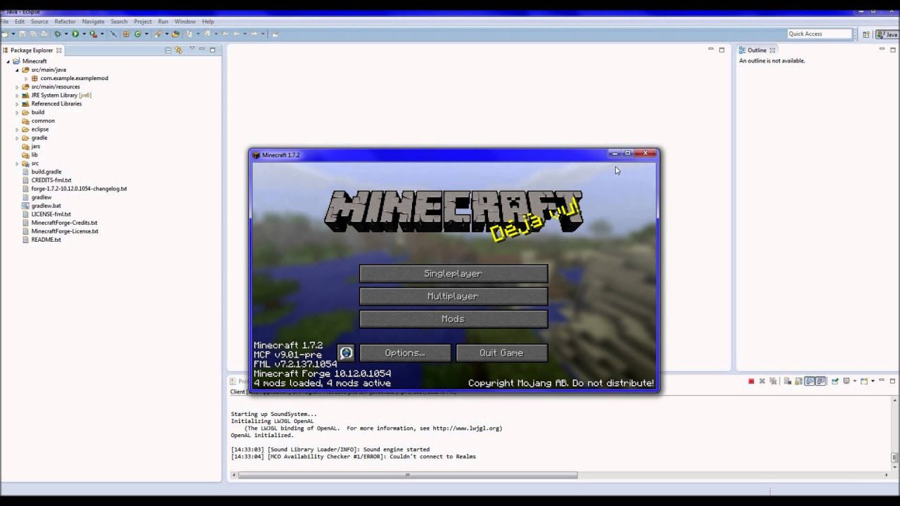Click the New Java Class green icon

(138, 34)
